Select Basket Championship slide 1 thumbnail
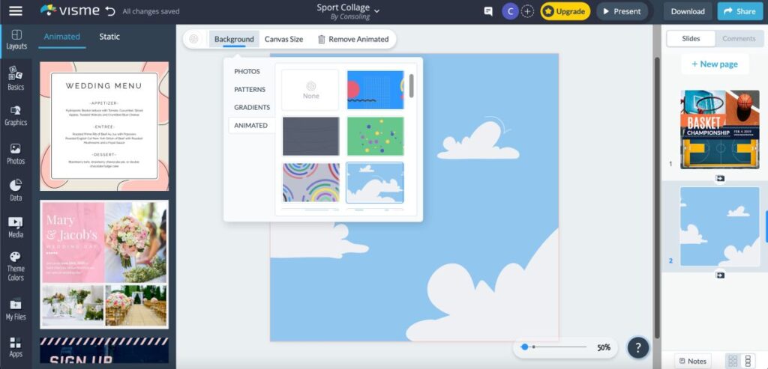 720,129
